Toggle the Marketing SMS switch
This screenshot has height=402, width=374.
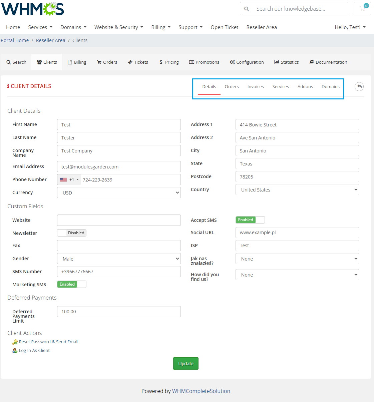(x=72, y=284)
